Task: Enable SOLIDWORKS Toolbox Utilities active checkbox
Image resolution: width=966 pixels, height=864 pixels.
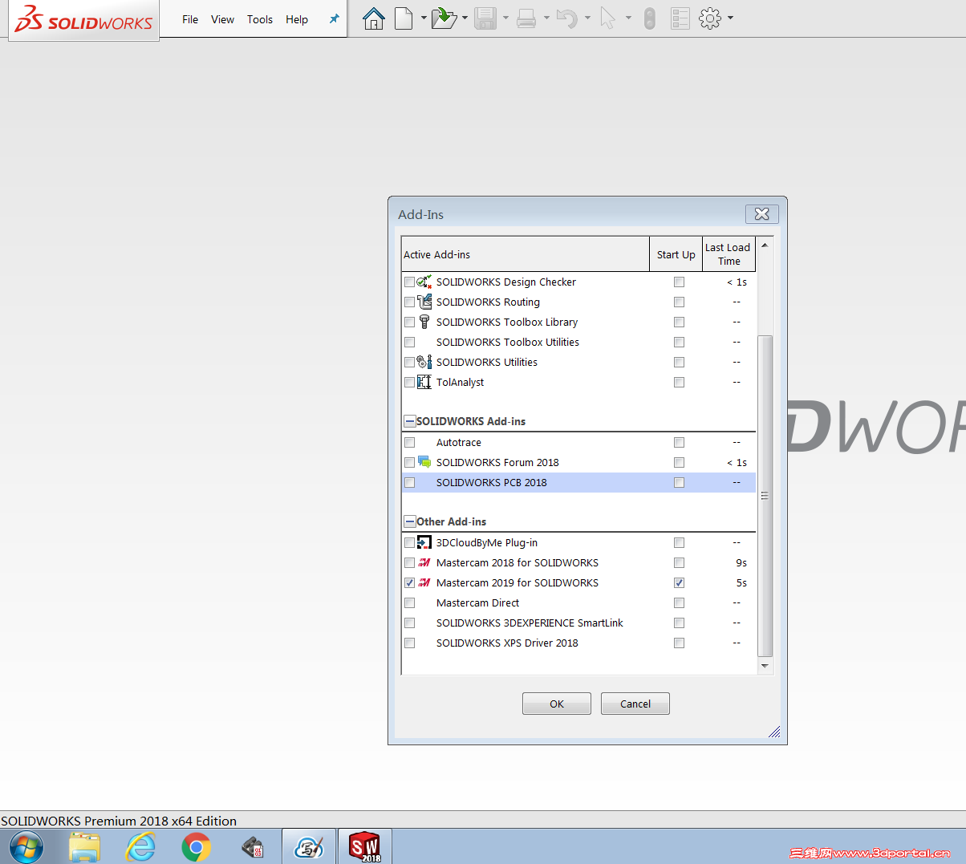Action: pyautogui.click(x=409, y=343)
